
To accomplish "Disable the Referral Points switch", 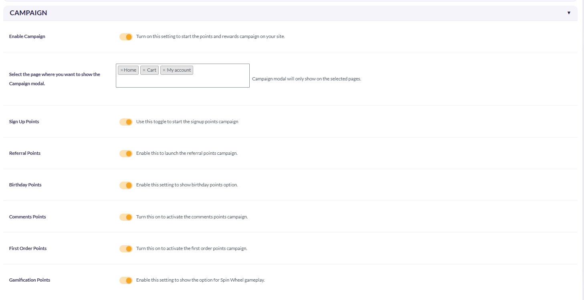I will [x=126, y=154].
